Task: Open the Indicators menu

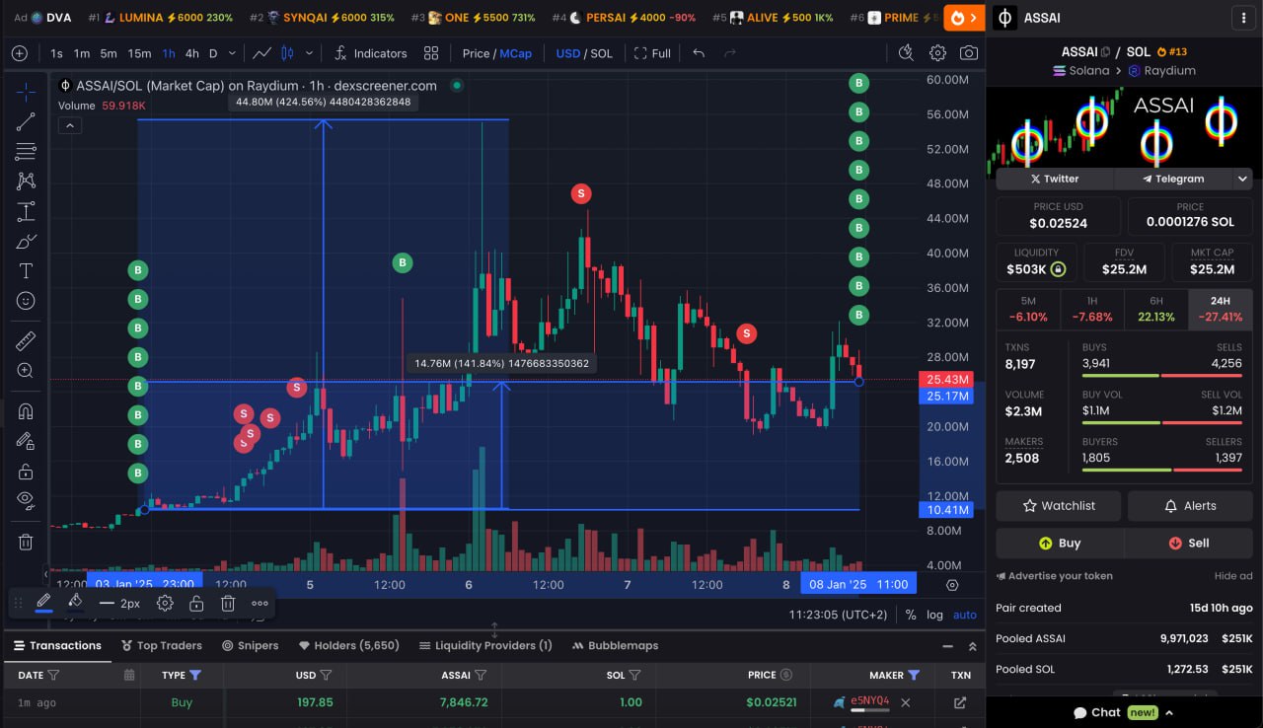Action: pyautogui.click(x=370, y=53)
